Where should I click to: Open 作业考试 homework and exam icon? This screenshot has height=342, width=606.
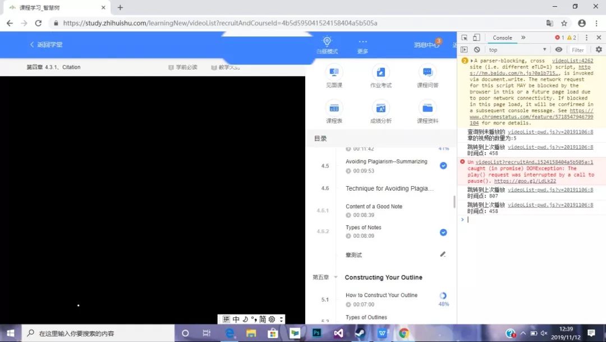click(x=381, y=72)
